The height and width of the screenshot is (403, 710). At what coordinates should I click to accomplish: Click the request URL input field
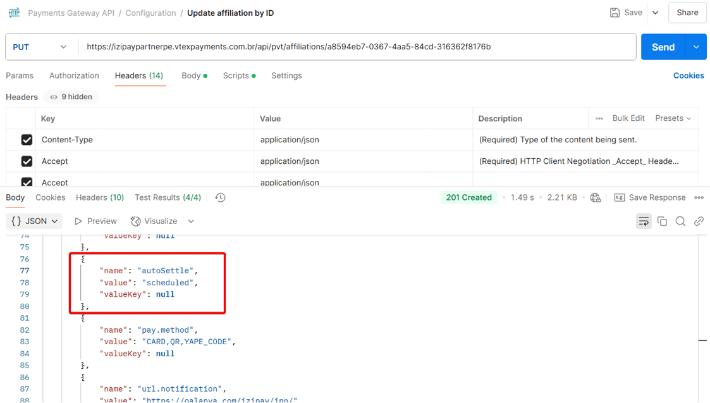click(357, 47)
